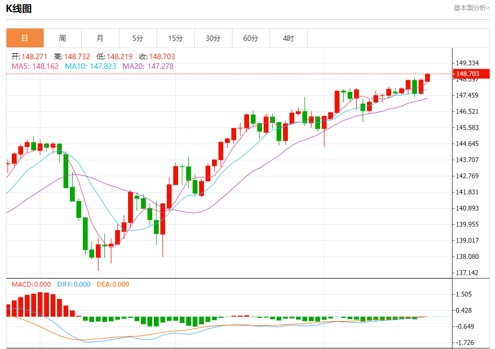
Task: Click the 140.893 price axis label
Action: (x=467, y=208)
